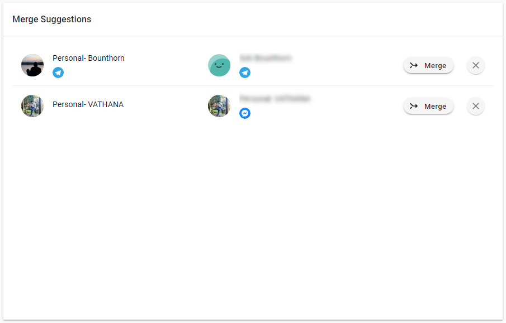This screenshot has height=323, width=506.
Task: Click the Merge Suggestions heading
Action: [x=52, y=20]
